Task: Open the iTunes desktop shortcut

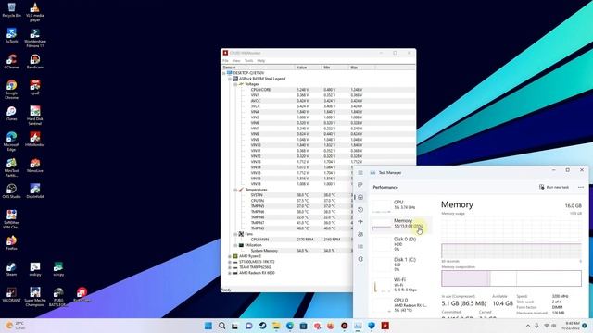Action: (11, 113)
